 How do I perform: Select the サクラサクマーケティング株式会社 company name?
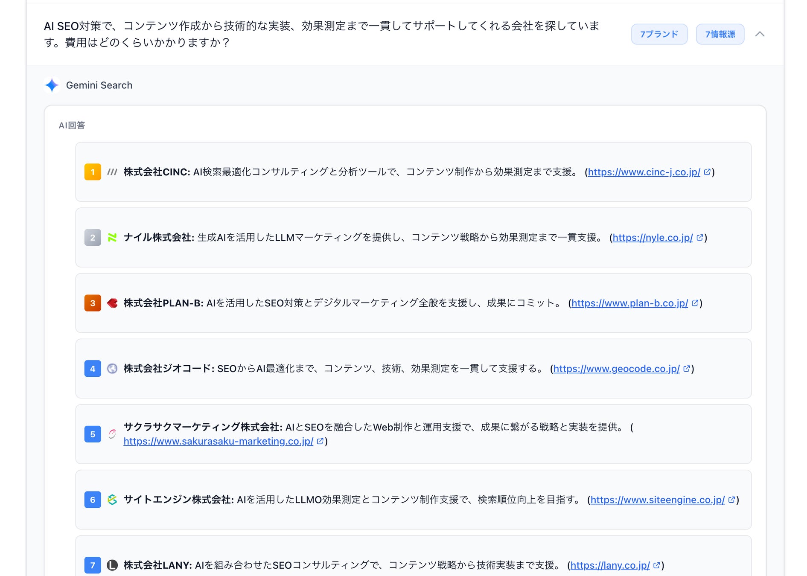tap(203, 427)
